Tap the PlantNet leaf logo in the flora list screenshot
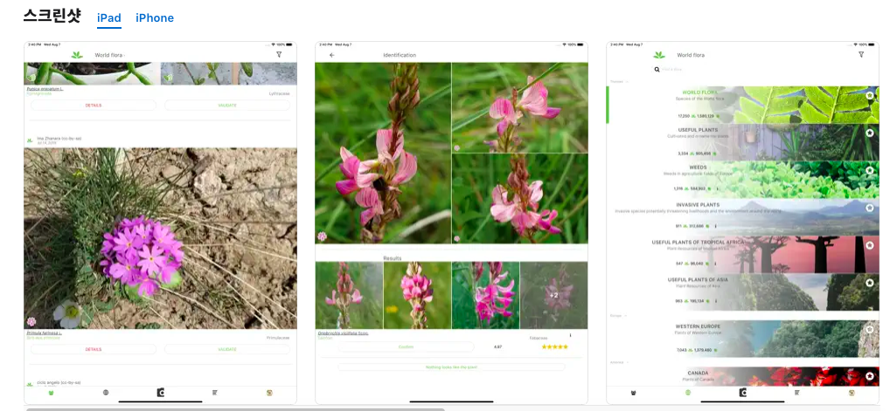Screen dimensions: 890x411 (x=659, y=55)
